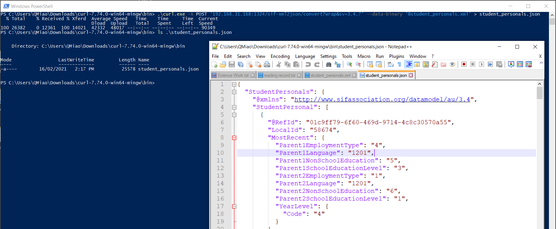Toggle the indent guide button
The image size is (556, 229).
[x=408, y=64]
